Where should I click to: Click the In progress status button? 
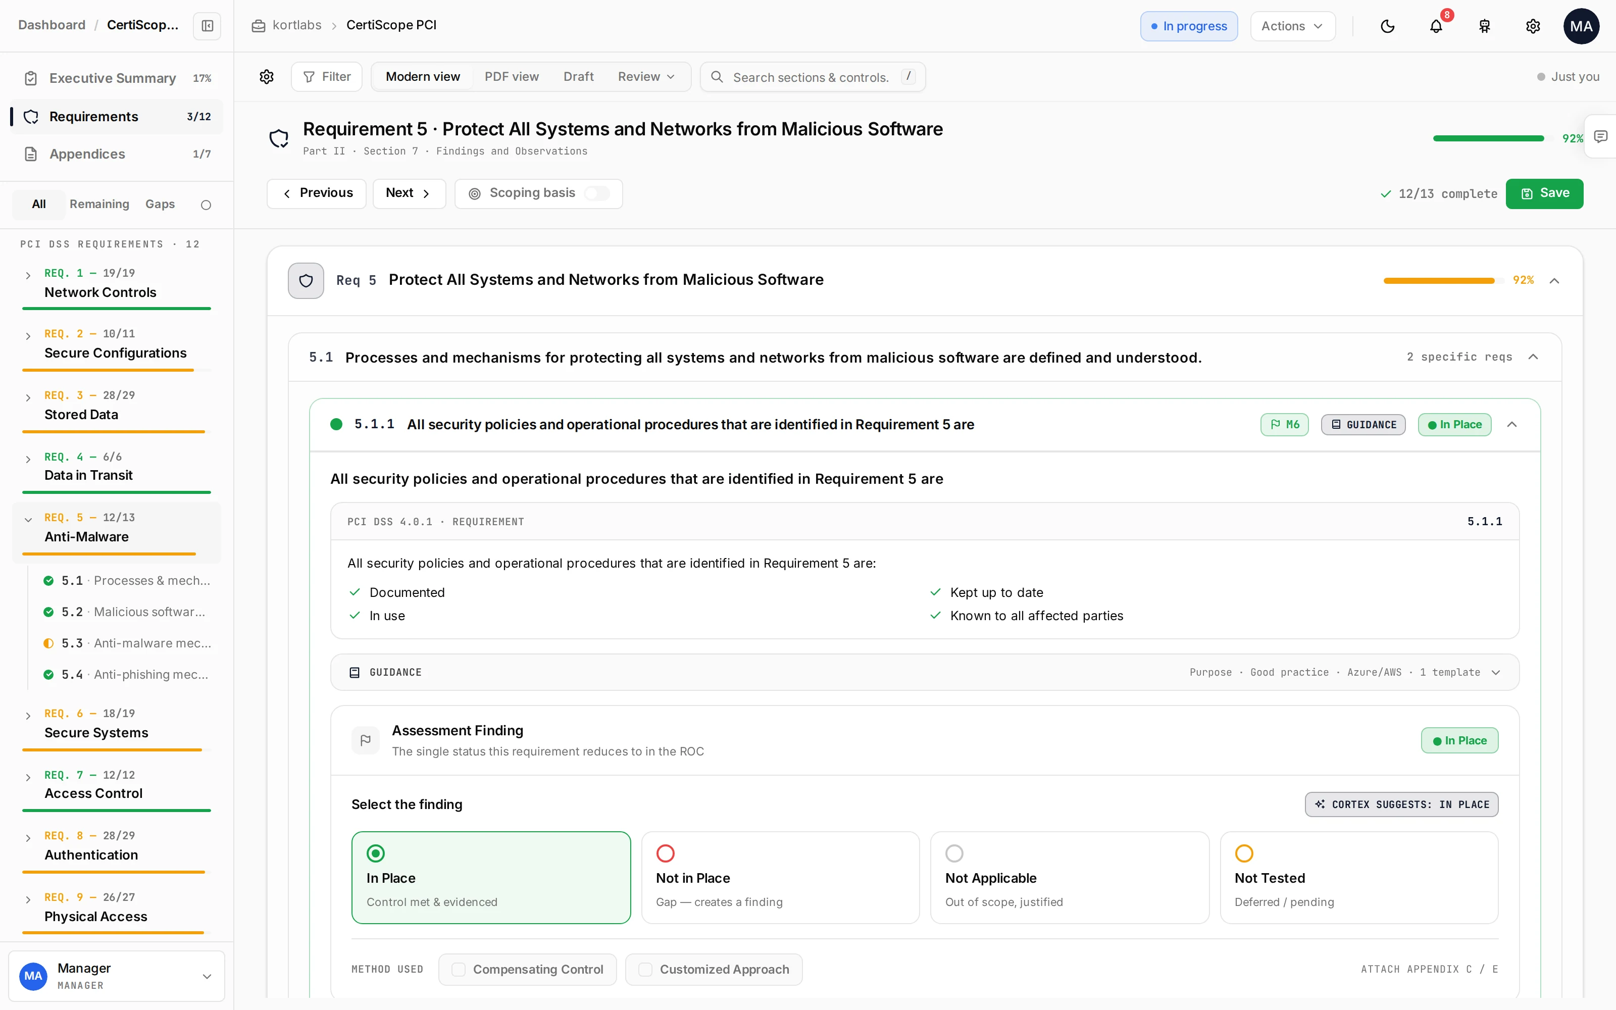coord(1189,26)
